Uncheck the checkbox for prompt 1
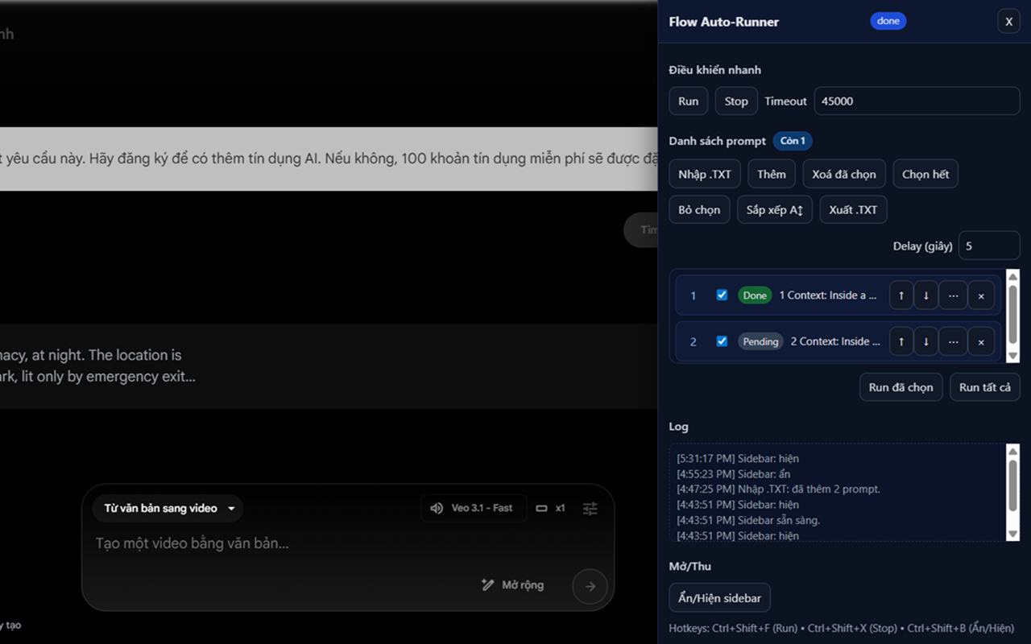1031x644 pixels. pos(722,295)
